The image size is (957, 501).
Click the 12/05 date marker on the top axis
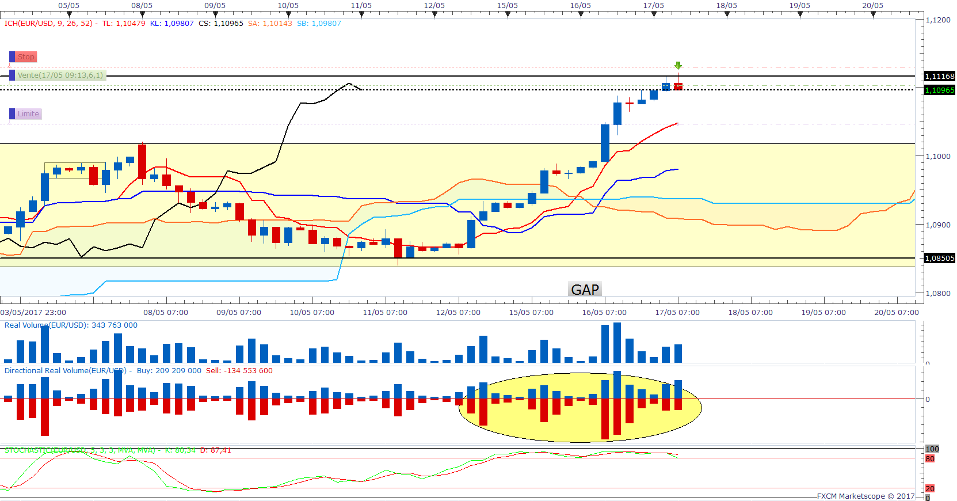tap(434, 6)
